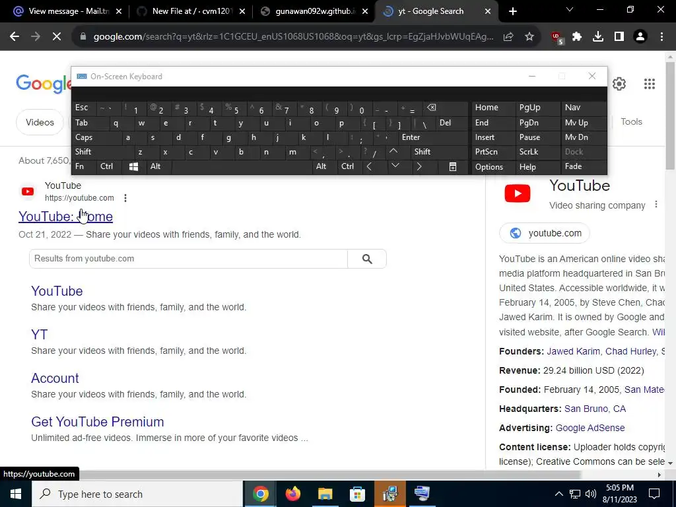Open the Get YouTube Premium sitelink
This screenshot has width=676, height=507.
(x=98, y=422)
